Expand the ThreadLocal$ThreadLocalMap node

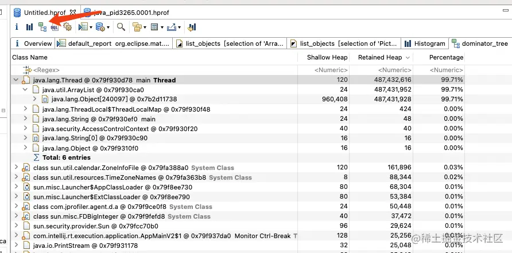[x=25, y=109]
